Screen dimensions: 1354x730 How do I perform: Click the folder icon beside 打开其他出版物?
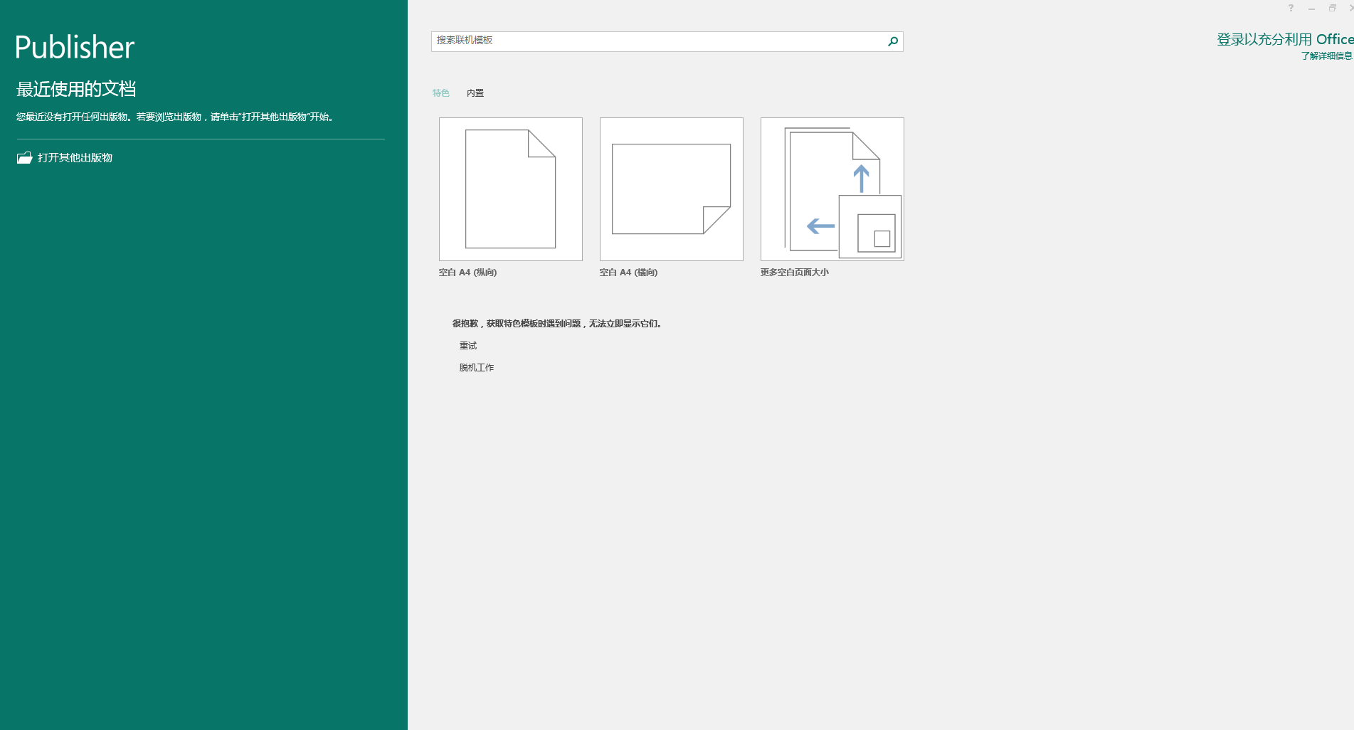pos(23,157)
